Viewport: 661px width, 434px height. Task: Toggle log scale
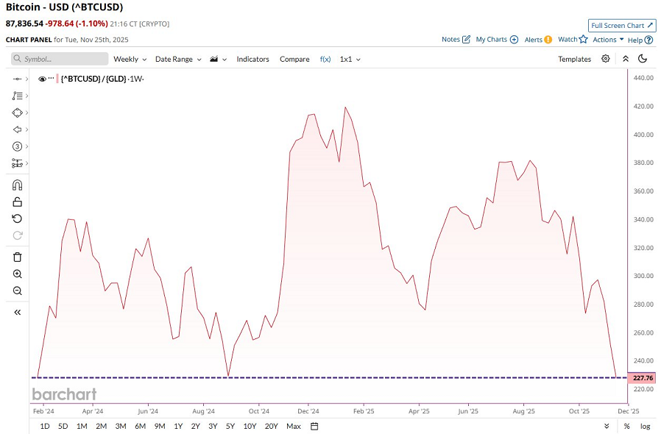[x=645, y=426]
